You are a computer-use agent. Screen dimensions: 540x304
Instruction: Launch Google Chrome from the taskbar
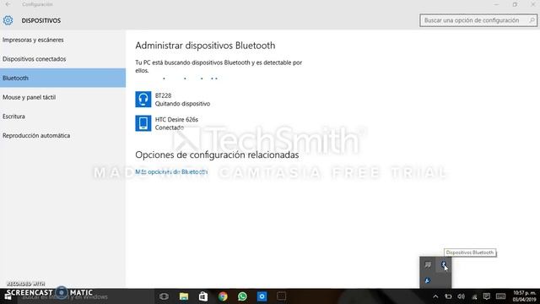[x=223, y=296]
